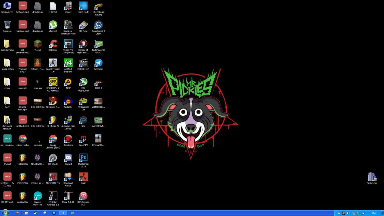Launch CPUID CPU-Z OC Formula
The width and height of the screenshot is (384, 216).
tap(53, 85)
